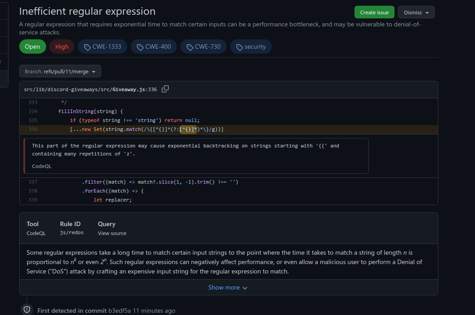This screenshot has width=475, height=315.
Task: Open the View source link
Action: pos(111,233)
